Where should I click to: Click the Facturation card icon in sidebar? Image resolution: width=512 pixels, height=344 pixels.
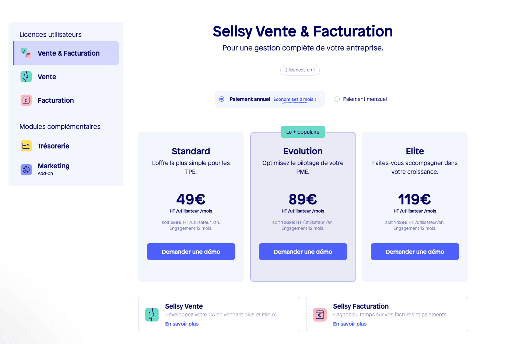[x=26, y=100]
